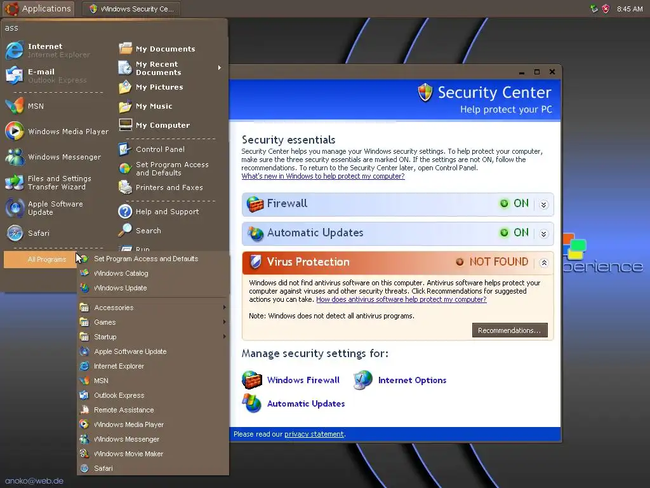
Task: Open My Computer icon
Action: coord(125,125)
